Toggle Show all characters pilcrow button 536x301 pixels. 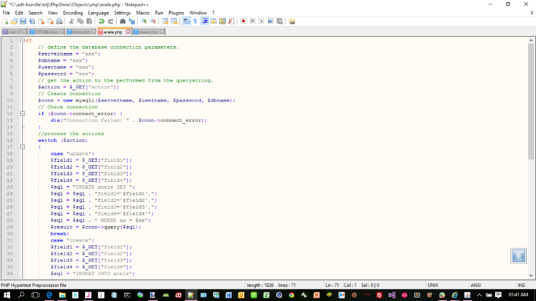point(196,21)
